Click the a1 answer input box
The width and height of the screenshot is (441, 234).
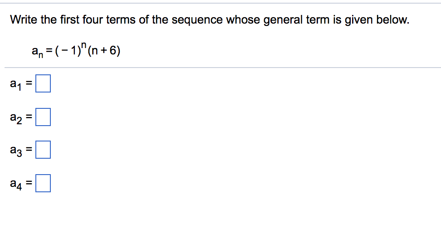coord(43,83)
